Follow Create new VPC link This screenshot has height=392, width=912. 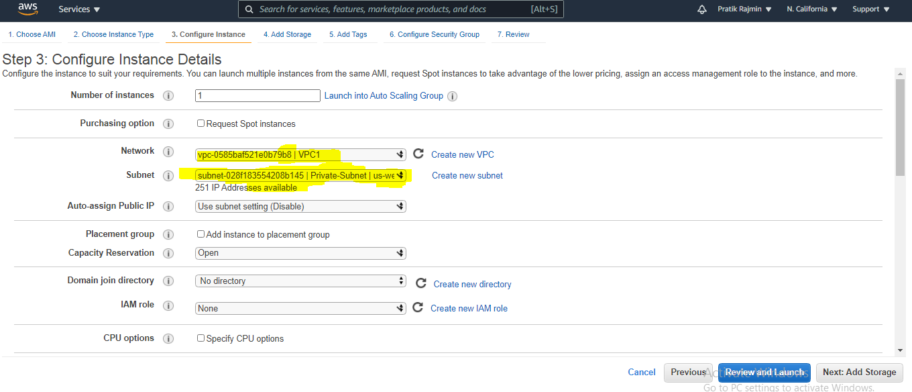tap(463, 154)
